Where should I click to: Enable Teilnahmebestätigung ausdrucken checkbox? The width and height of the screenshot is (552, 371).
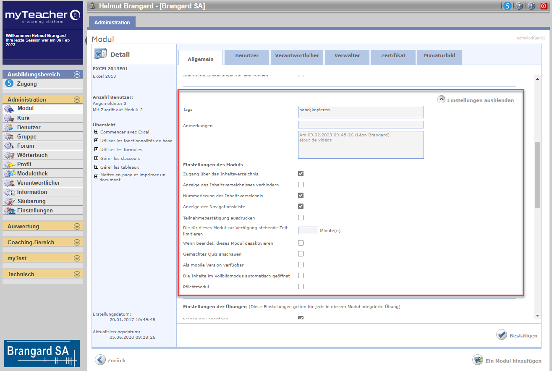[301, 218]
